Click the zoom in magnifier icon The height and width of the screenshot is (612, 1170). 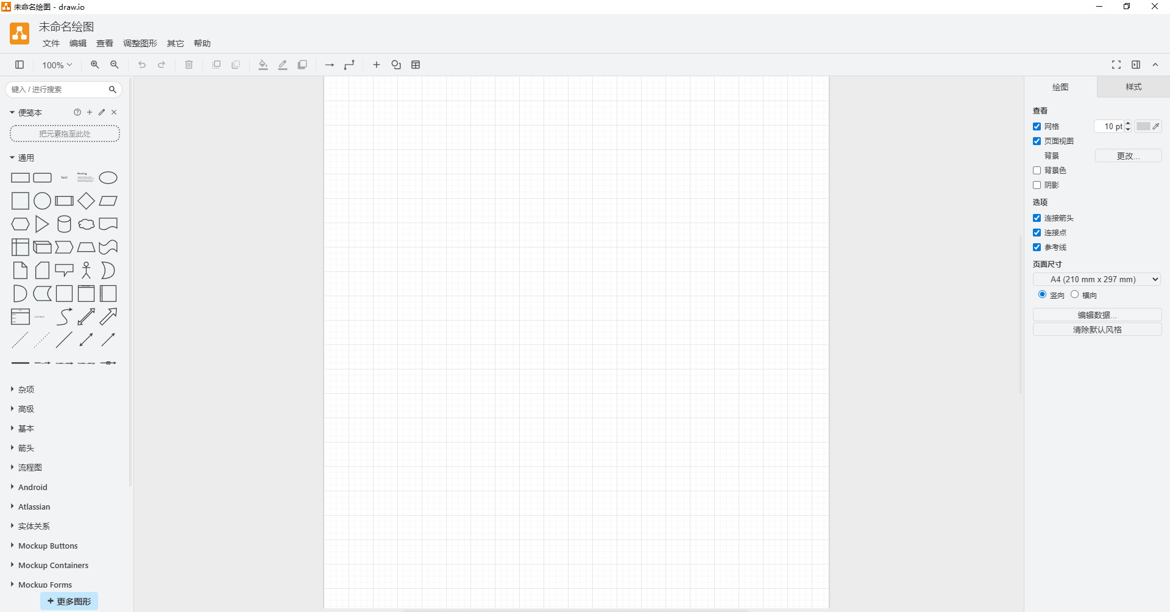coord(94,65)
